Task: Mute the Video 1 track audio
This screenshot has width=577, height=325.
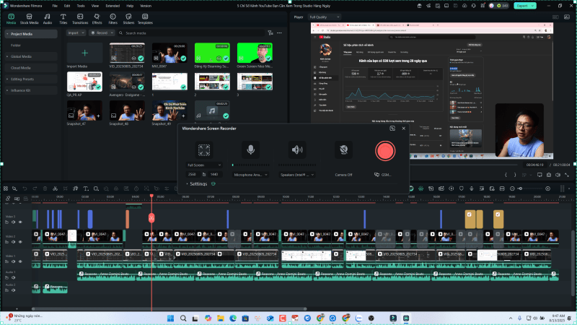Action: [x=13, y=262]
